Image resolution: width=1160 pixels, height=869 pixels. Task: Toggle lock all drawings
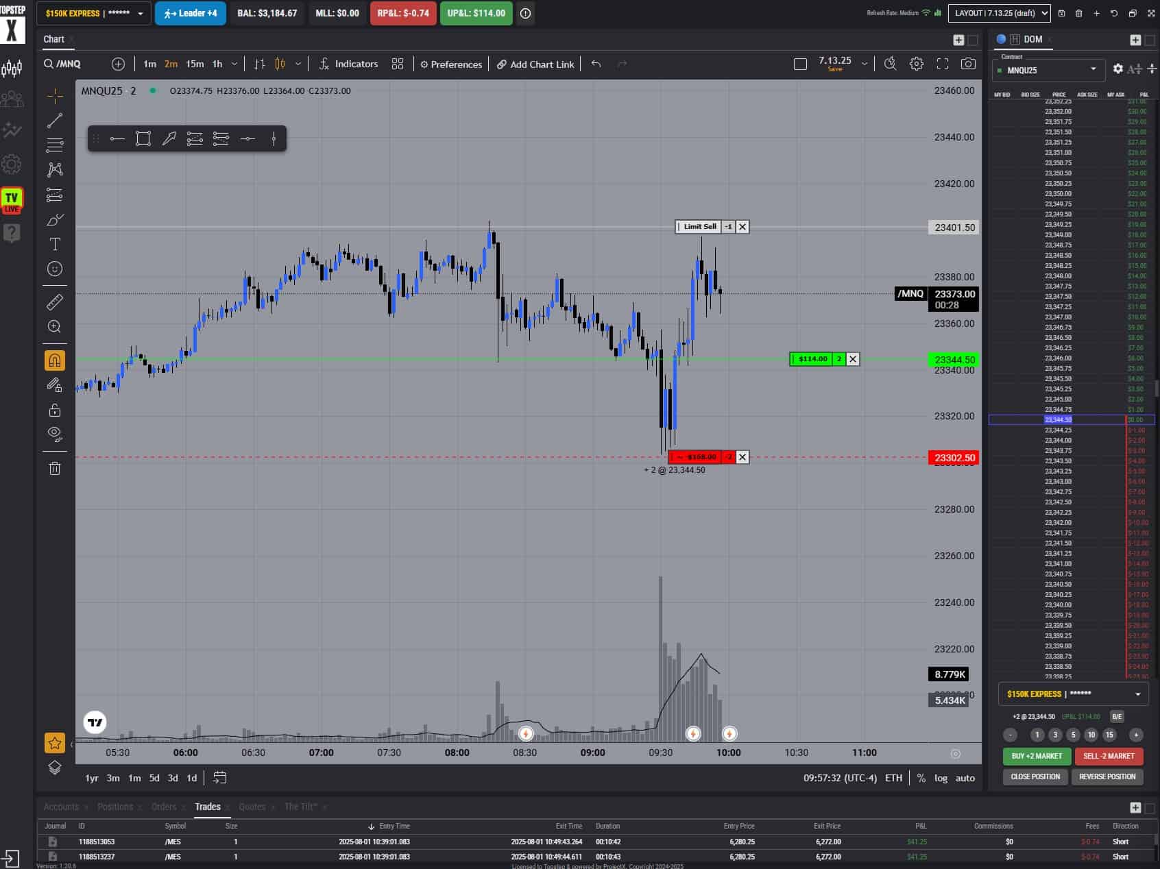tap(55, 410)
